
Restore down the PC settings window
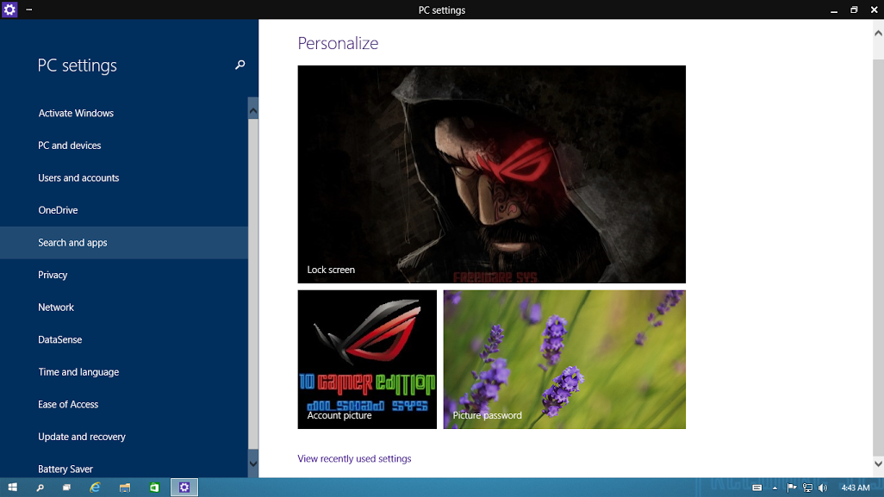coord(854,9)
